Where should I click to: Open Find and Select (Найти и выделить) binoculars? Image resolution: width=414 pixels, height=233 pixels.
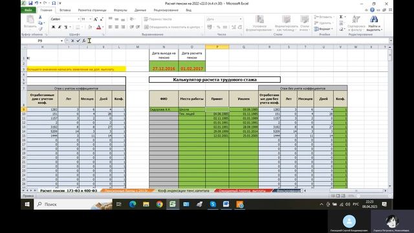(x=374, y=23)
